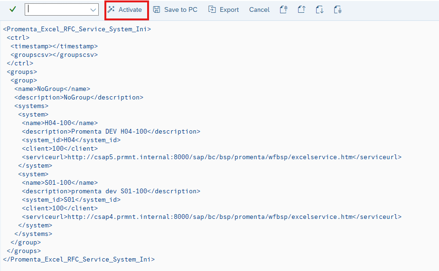Click the closing </group> tag line

tap(26, 242)
